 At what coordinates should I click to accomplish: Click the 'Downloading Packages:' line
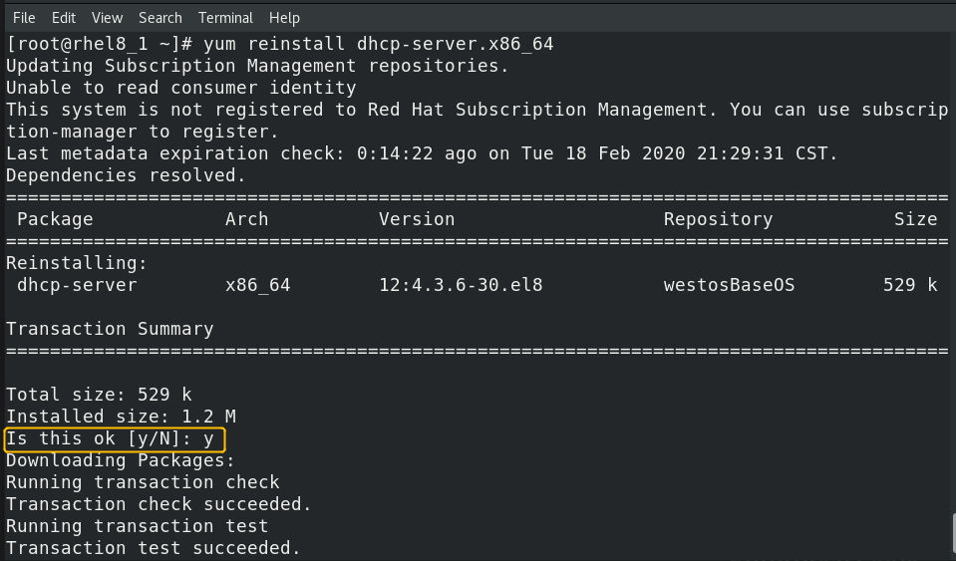click(x=121, y=460)
